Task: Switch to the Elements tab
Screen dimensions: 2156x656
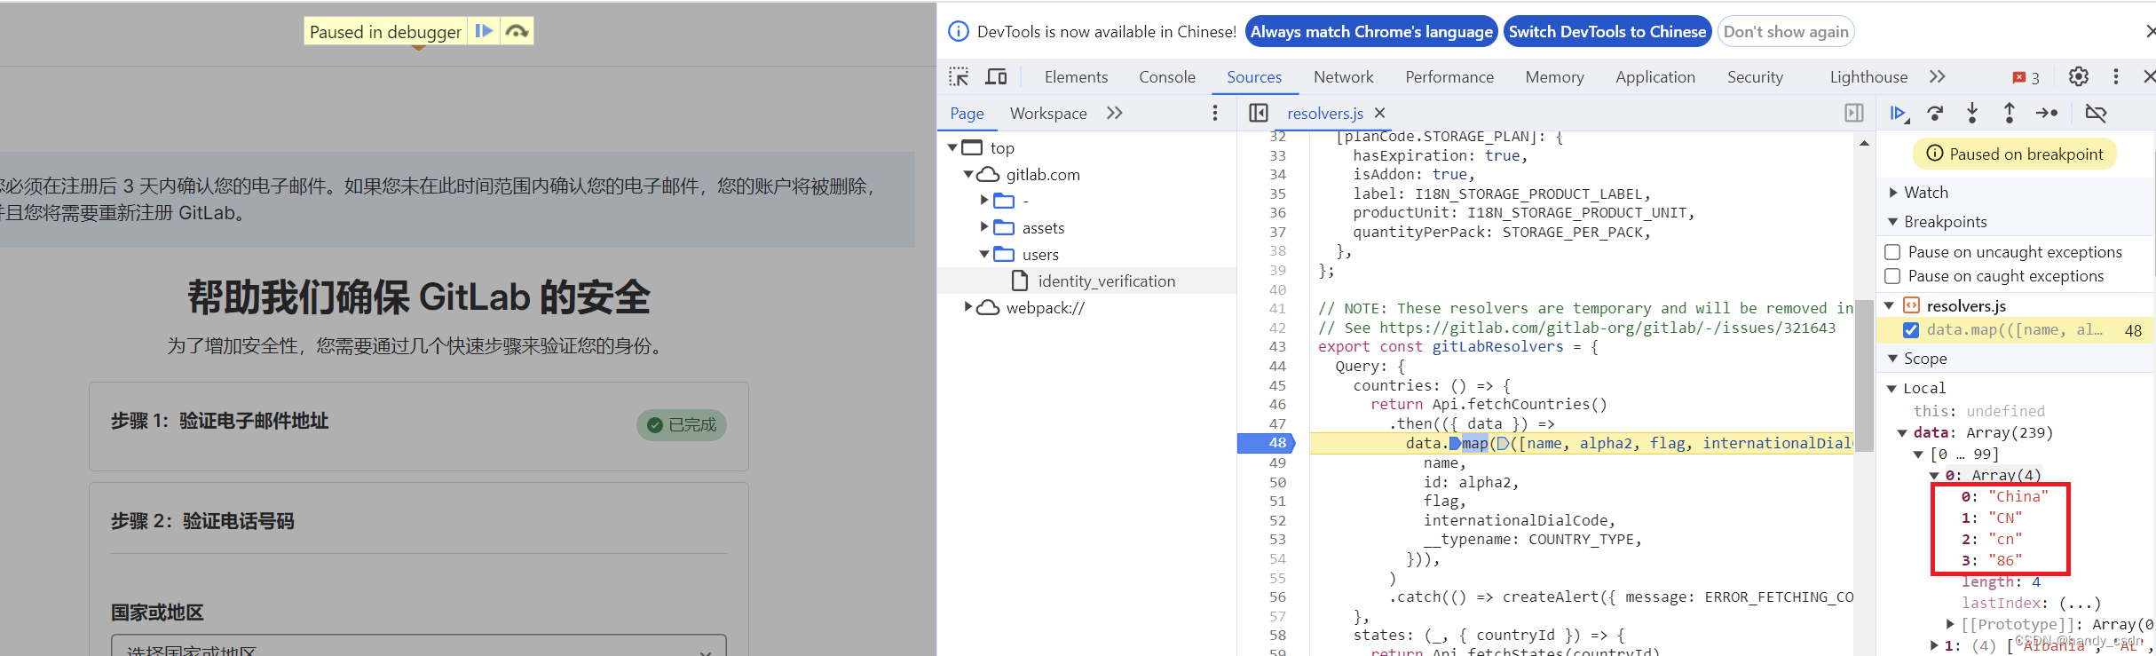Action: click(1076, 77)
